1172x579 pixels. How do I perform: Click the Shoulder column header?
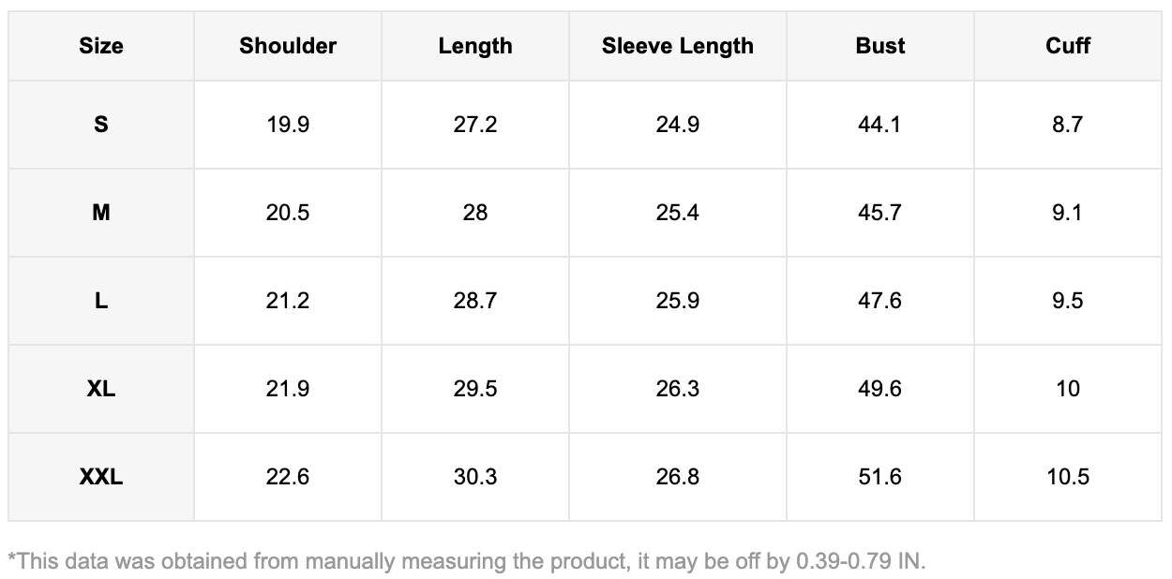[x=288, y=46]
